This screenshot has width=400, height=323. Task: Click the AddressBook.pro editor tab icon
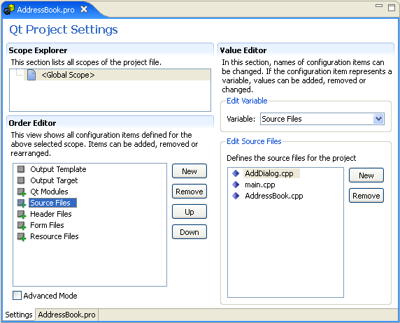9,10
